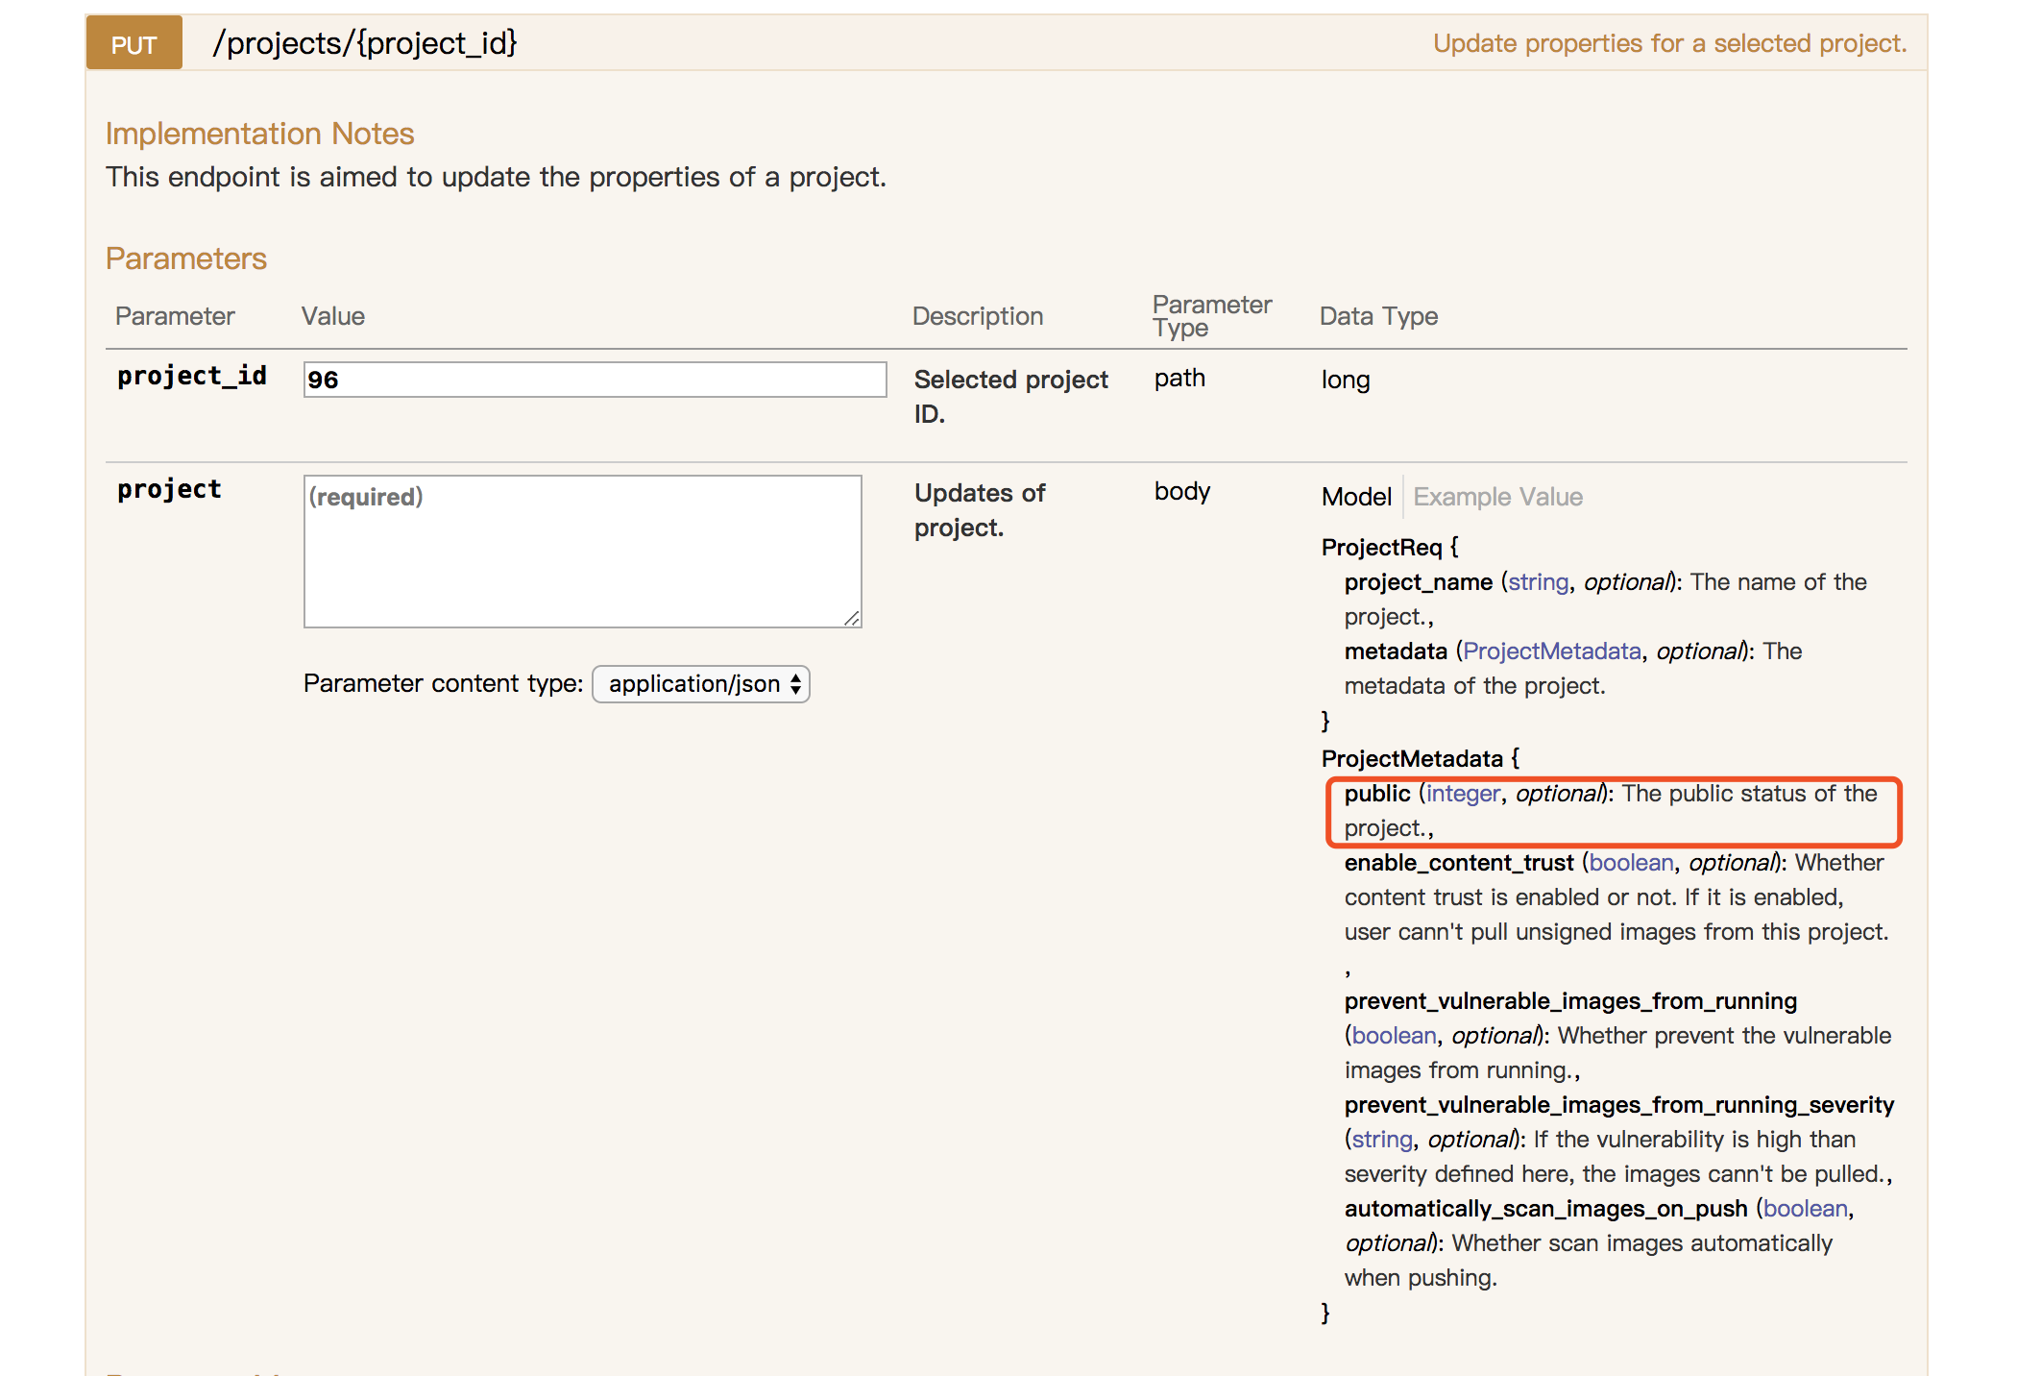This screenshot has width=2017, height=1376.
Task: Click 'boolean' type under prevent_vulnerable_images_from_running
Action: [x=1394, y=1036]
